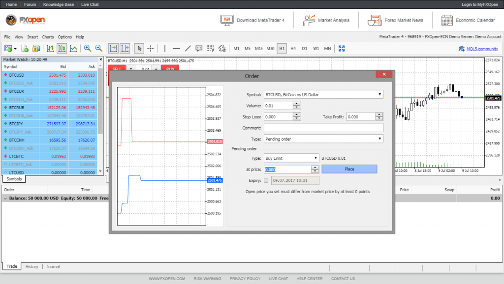Increase at price with up stepper arrow
This screenshot has height=284, width=504.
click(315, 167)
